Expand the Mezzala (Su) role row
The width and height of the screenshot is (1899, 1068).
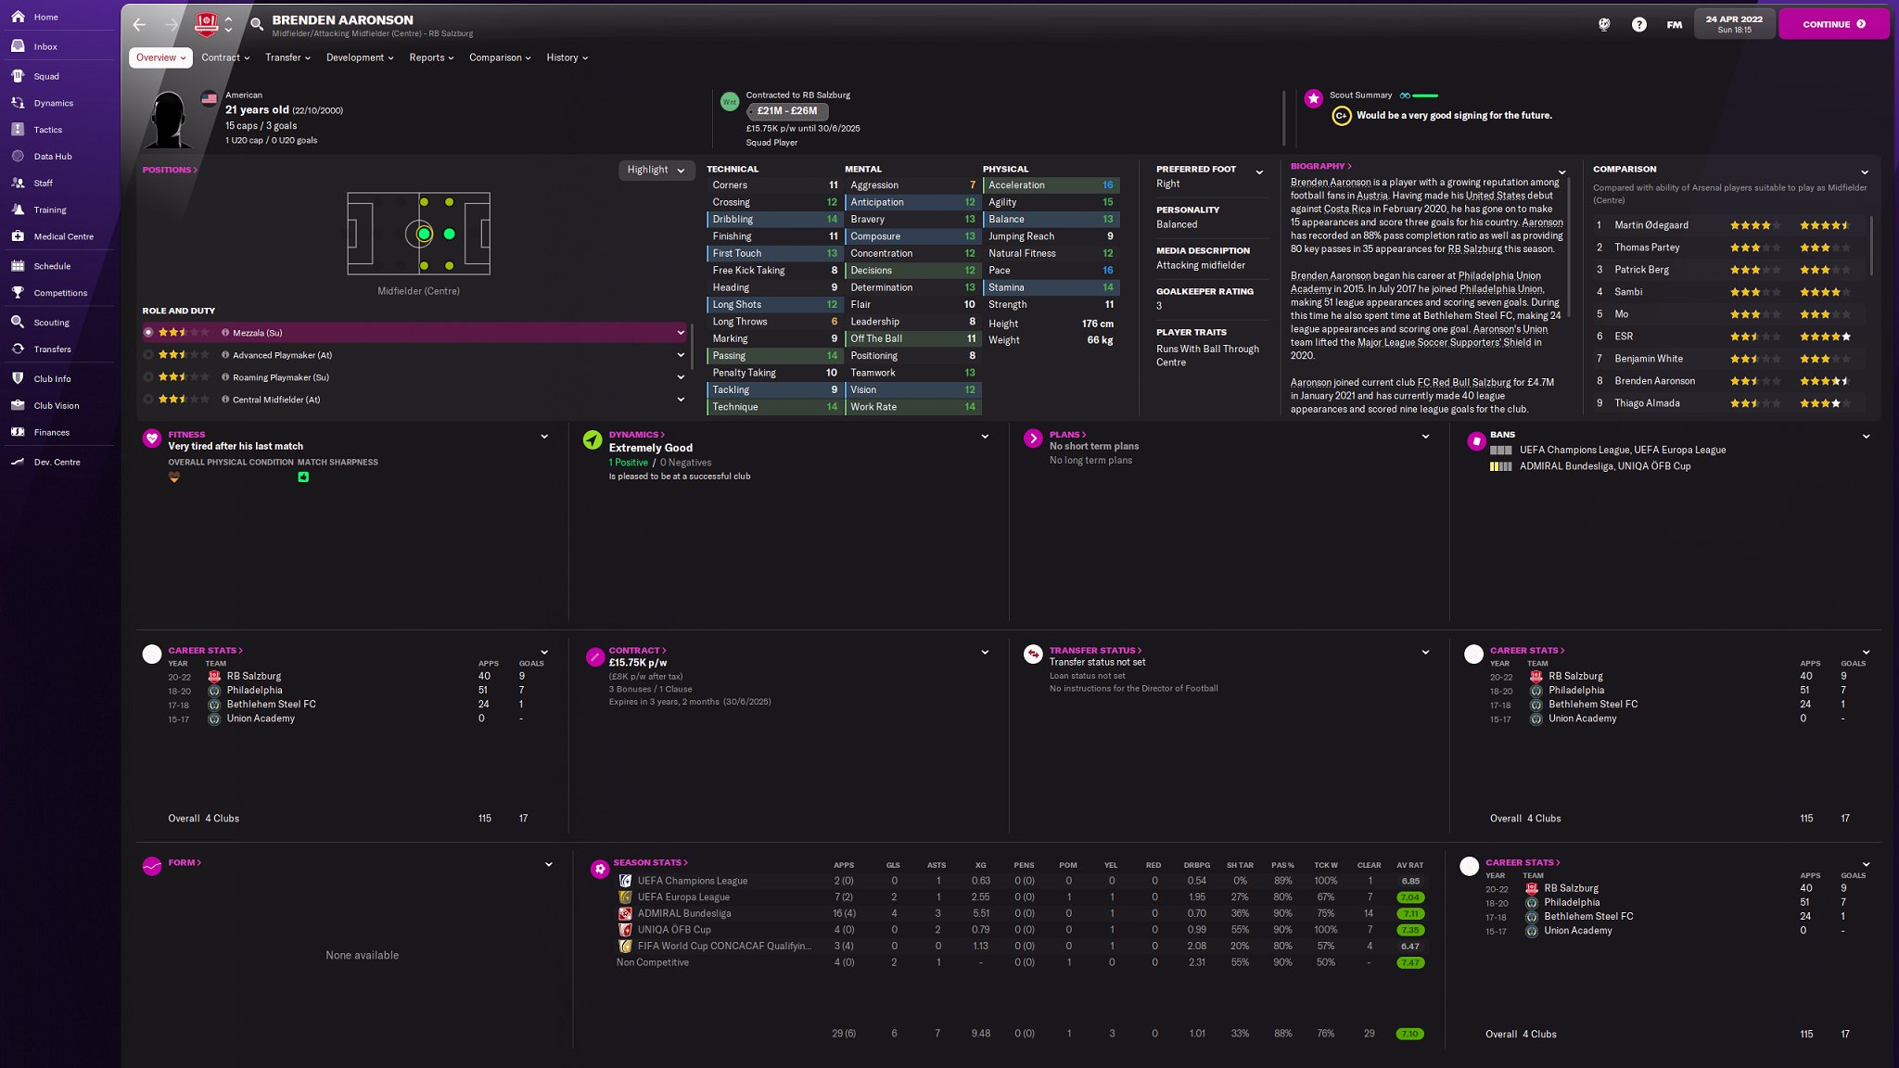pos(681,333)
